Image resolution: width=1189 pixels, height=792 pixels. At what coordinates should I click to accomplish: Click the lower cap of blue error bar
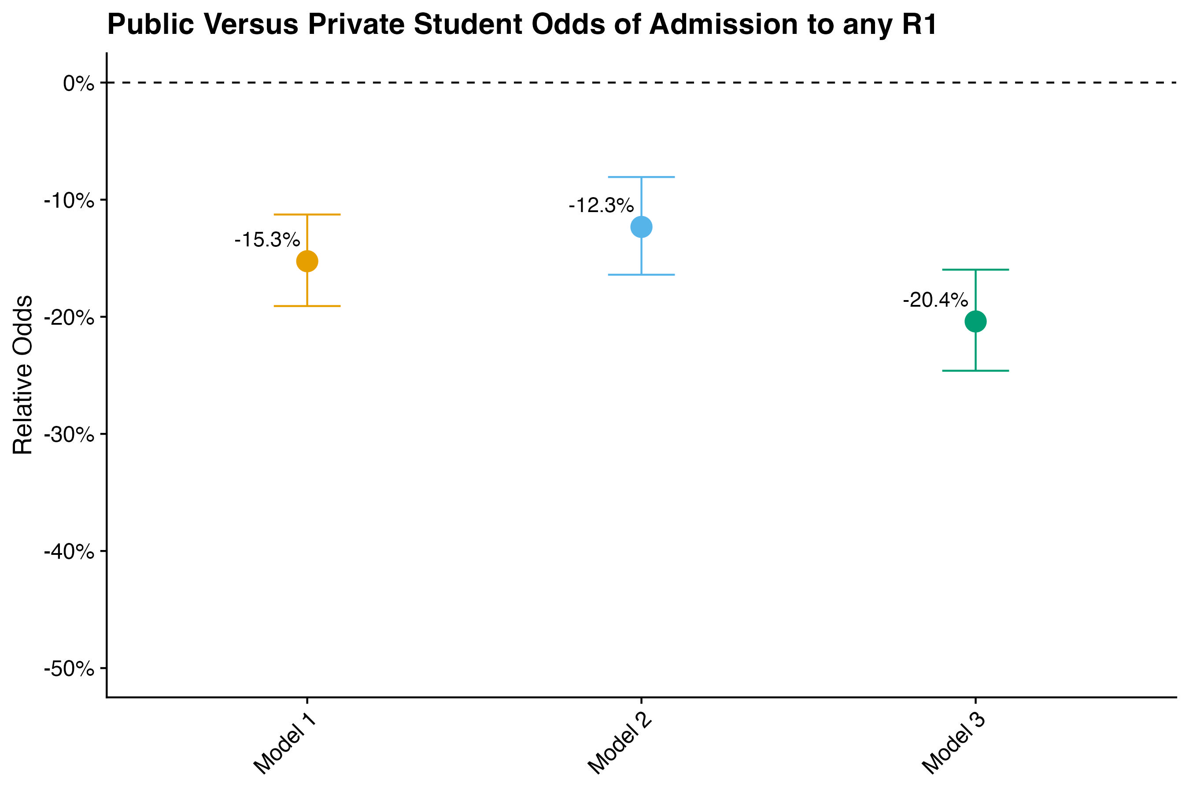click(x=641, y=275)
